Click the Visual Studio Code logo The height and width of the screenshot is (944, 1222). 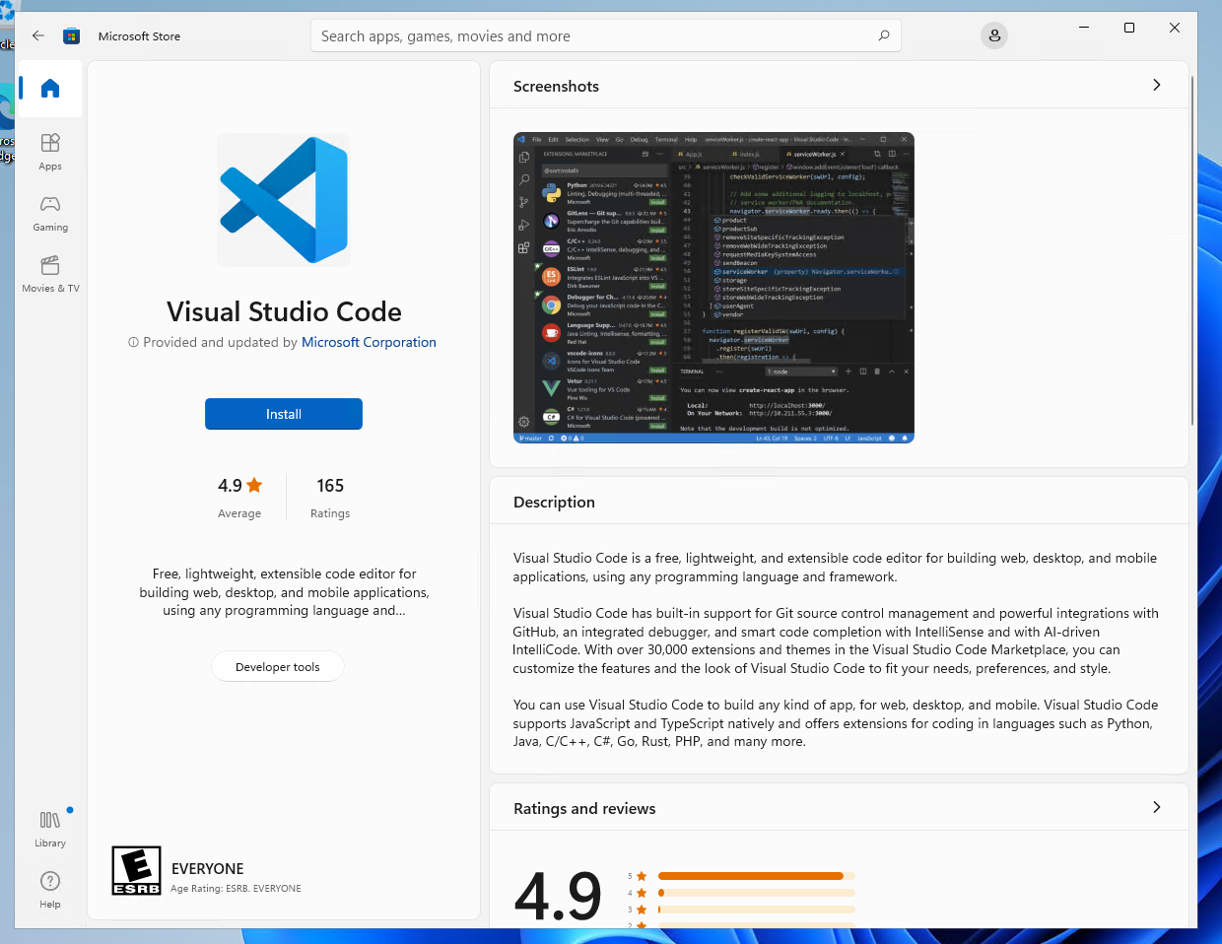284,200
